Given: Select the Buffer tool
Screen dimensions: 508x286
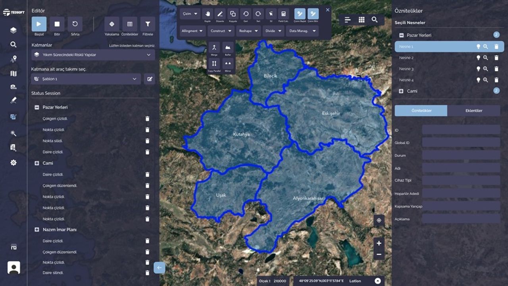Looking at the screenshot, I should [228, 48].
